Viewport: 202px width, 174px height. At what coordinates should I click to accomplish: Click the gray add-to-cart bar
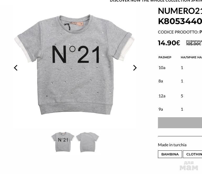180,123
